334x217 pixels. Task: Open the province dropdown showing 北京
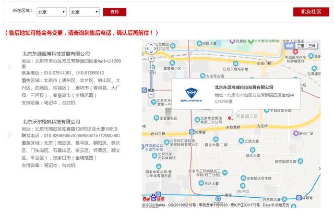point(52,12)
